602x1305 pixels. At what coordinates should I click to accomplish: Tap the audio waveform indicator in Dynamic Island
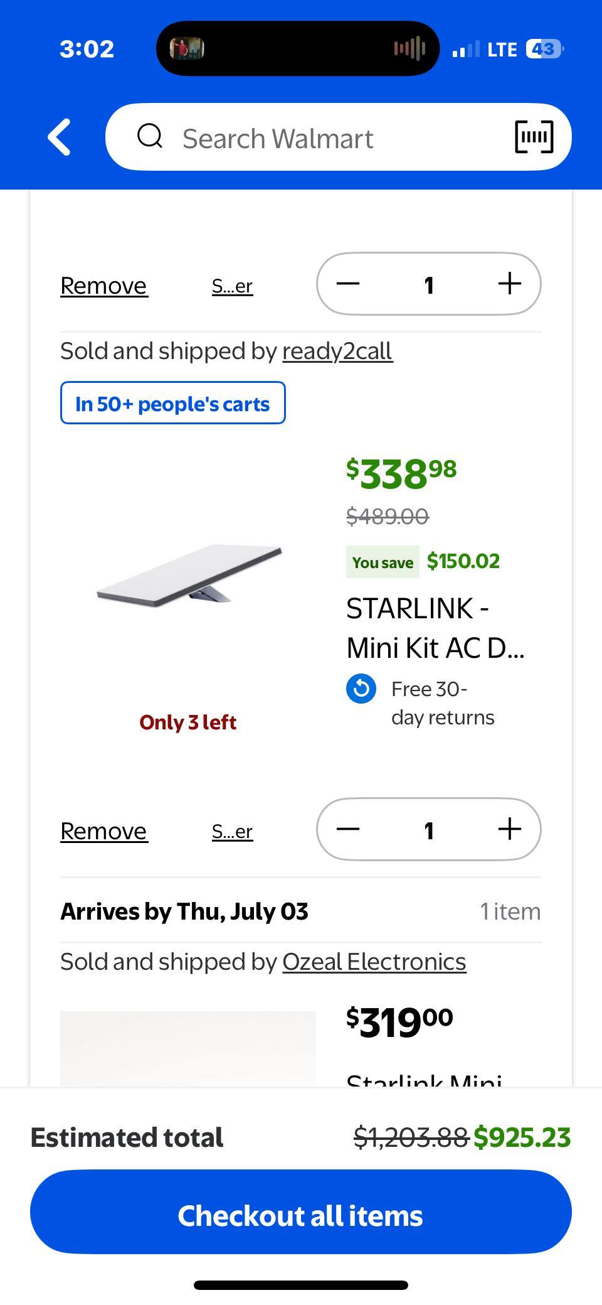[x=409, y=49]
